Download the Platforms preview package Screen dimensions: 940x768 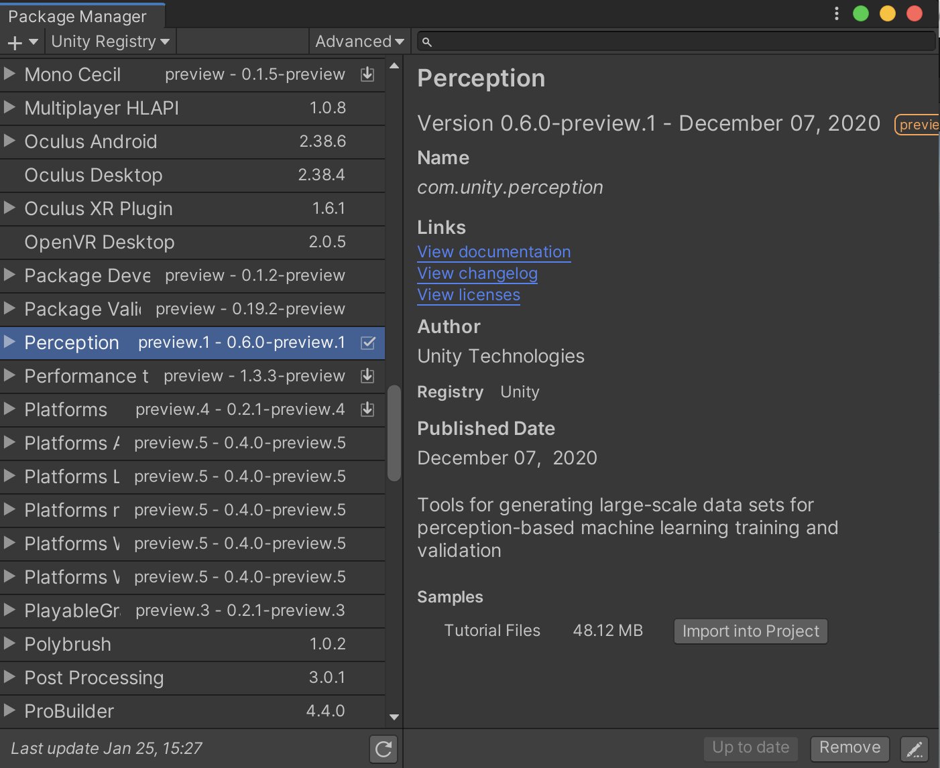[367, 409]
